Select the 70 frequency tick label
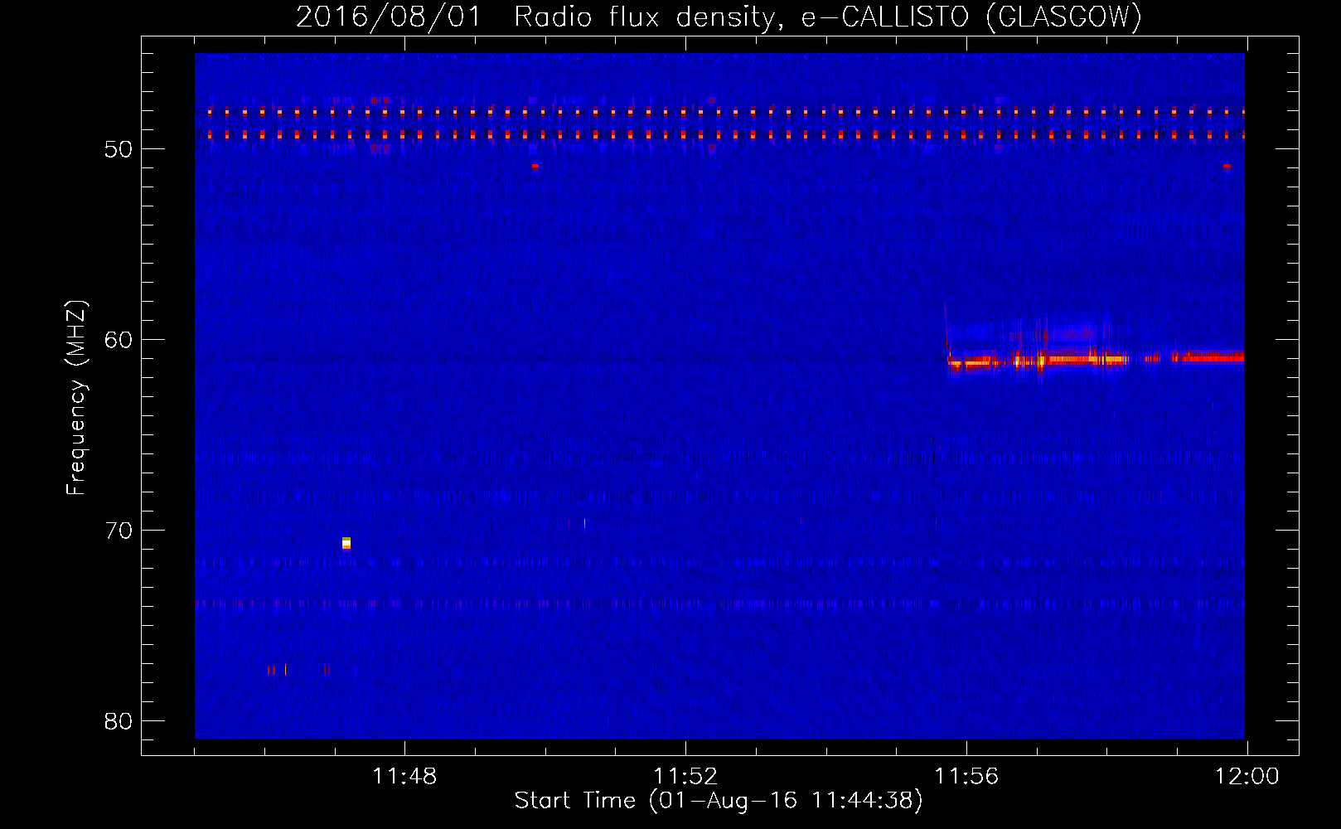1341x829 pixels. (119, 531)
